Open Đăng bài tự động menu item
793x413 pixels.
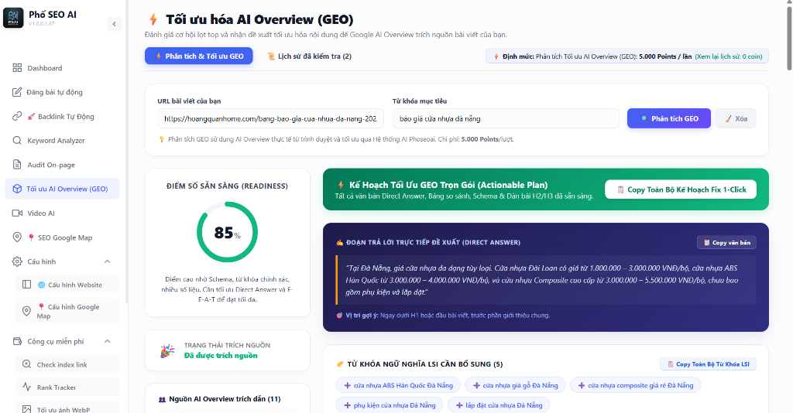62,92
